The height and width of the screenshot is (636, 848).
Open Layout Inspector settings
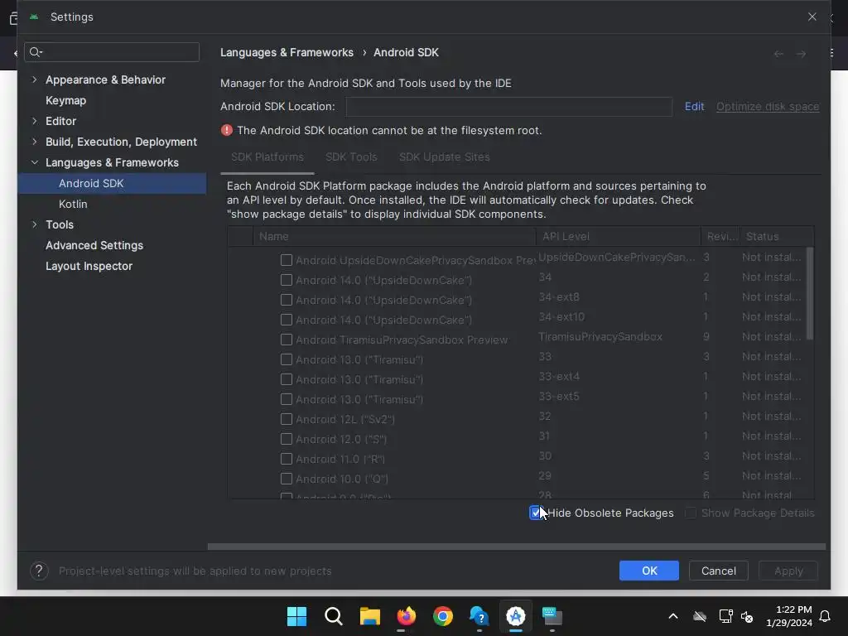(89, 266)
